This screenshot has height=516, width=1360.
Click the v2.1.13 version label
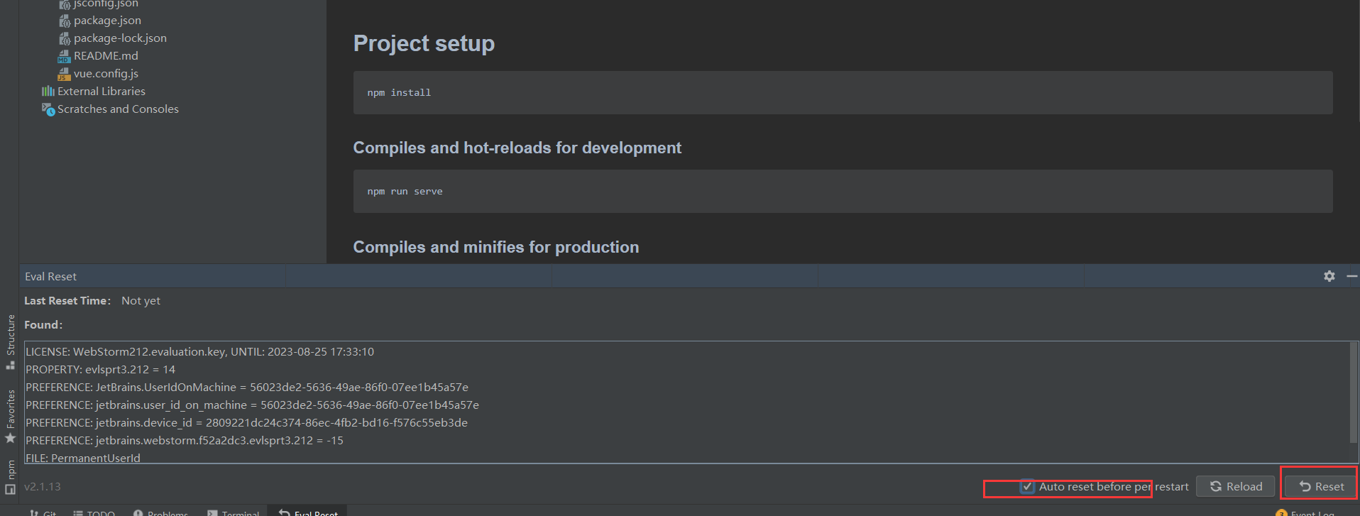43,486
